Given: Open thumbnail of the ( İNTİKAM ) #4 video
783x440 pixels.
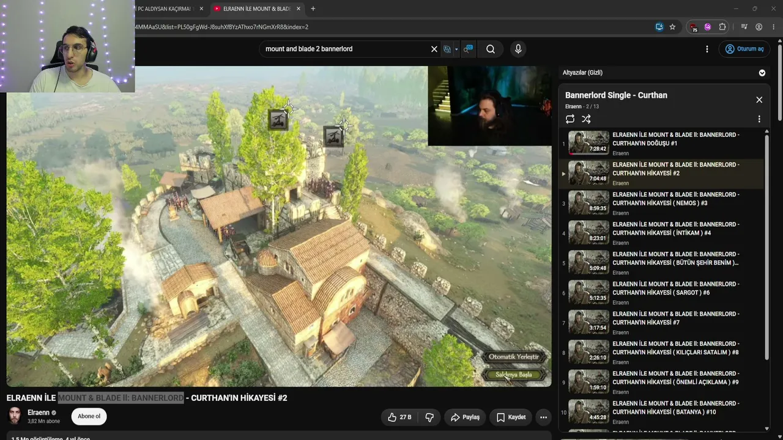Looking at the screenshot, I should pyautogui.click(x=588, y=233).
